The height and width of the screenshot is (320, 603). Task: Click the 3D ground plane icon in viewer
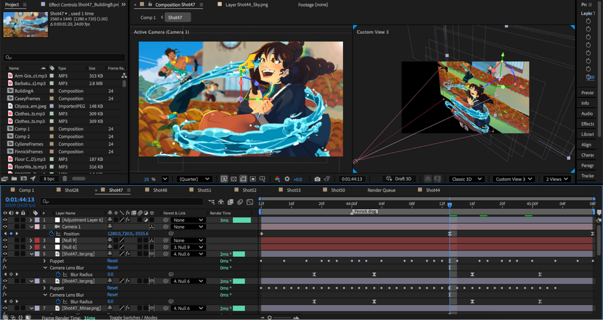427,179
